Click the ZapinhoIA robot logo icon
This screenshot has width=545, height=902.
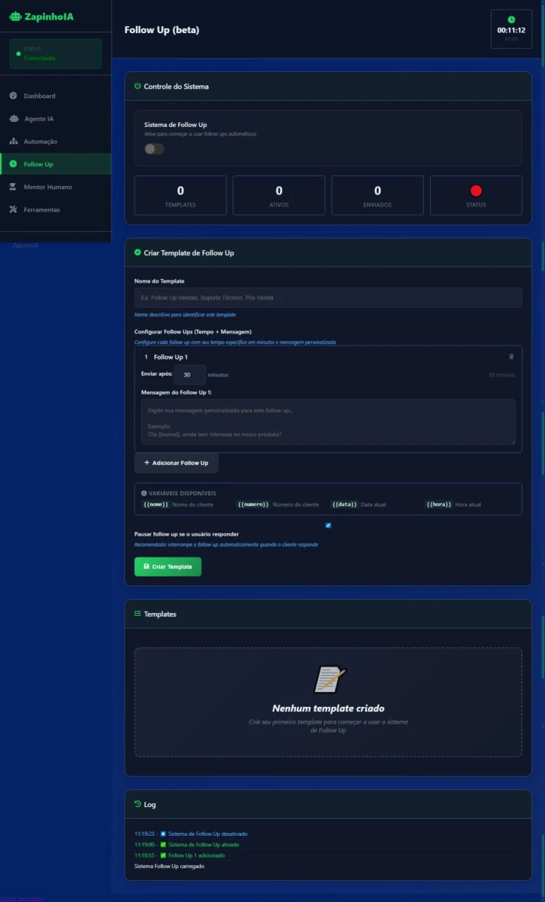15,16
